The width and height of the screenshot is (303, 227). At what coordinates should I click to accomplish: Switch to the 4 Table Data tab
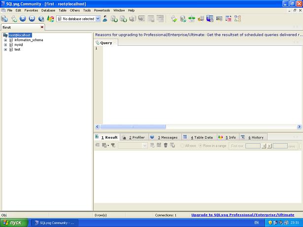199,137
